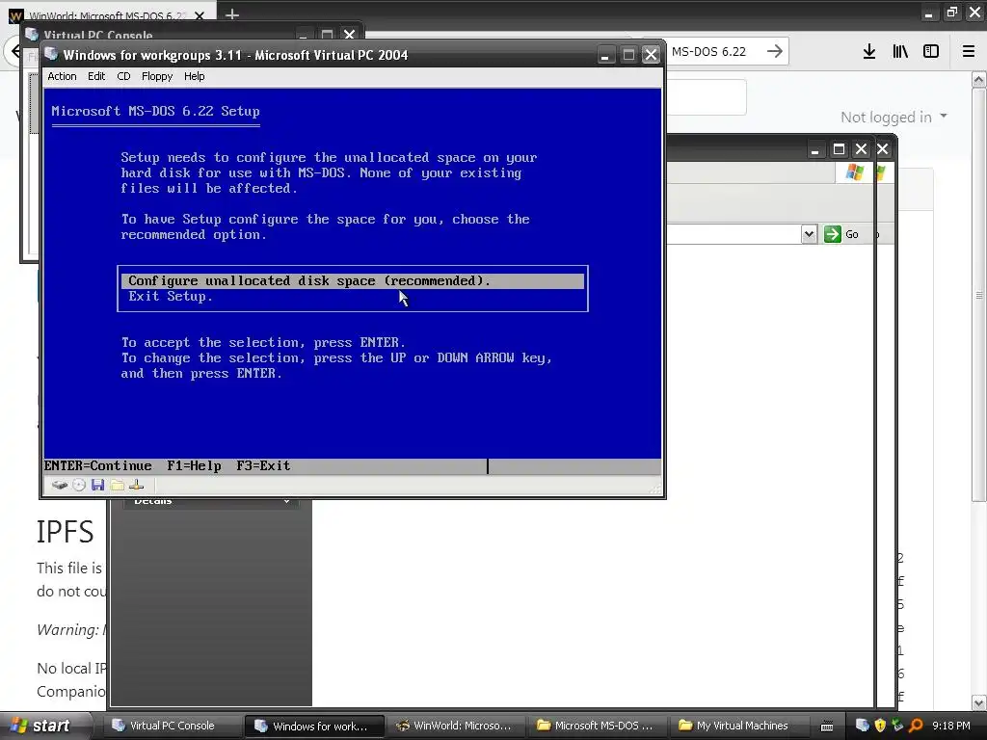This screenshot has height=740, width=987.
Task: Click the Virtual PC tray icon
Action: (863, 726)
